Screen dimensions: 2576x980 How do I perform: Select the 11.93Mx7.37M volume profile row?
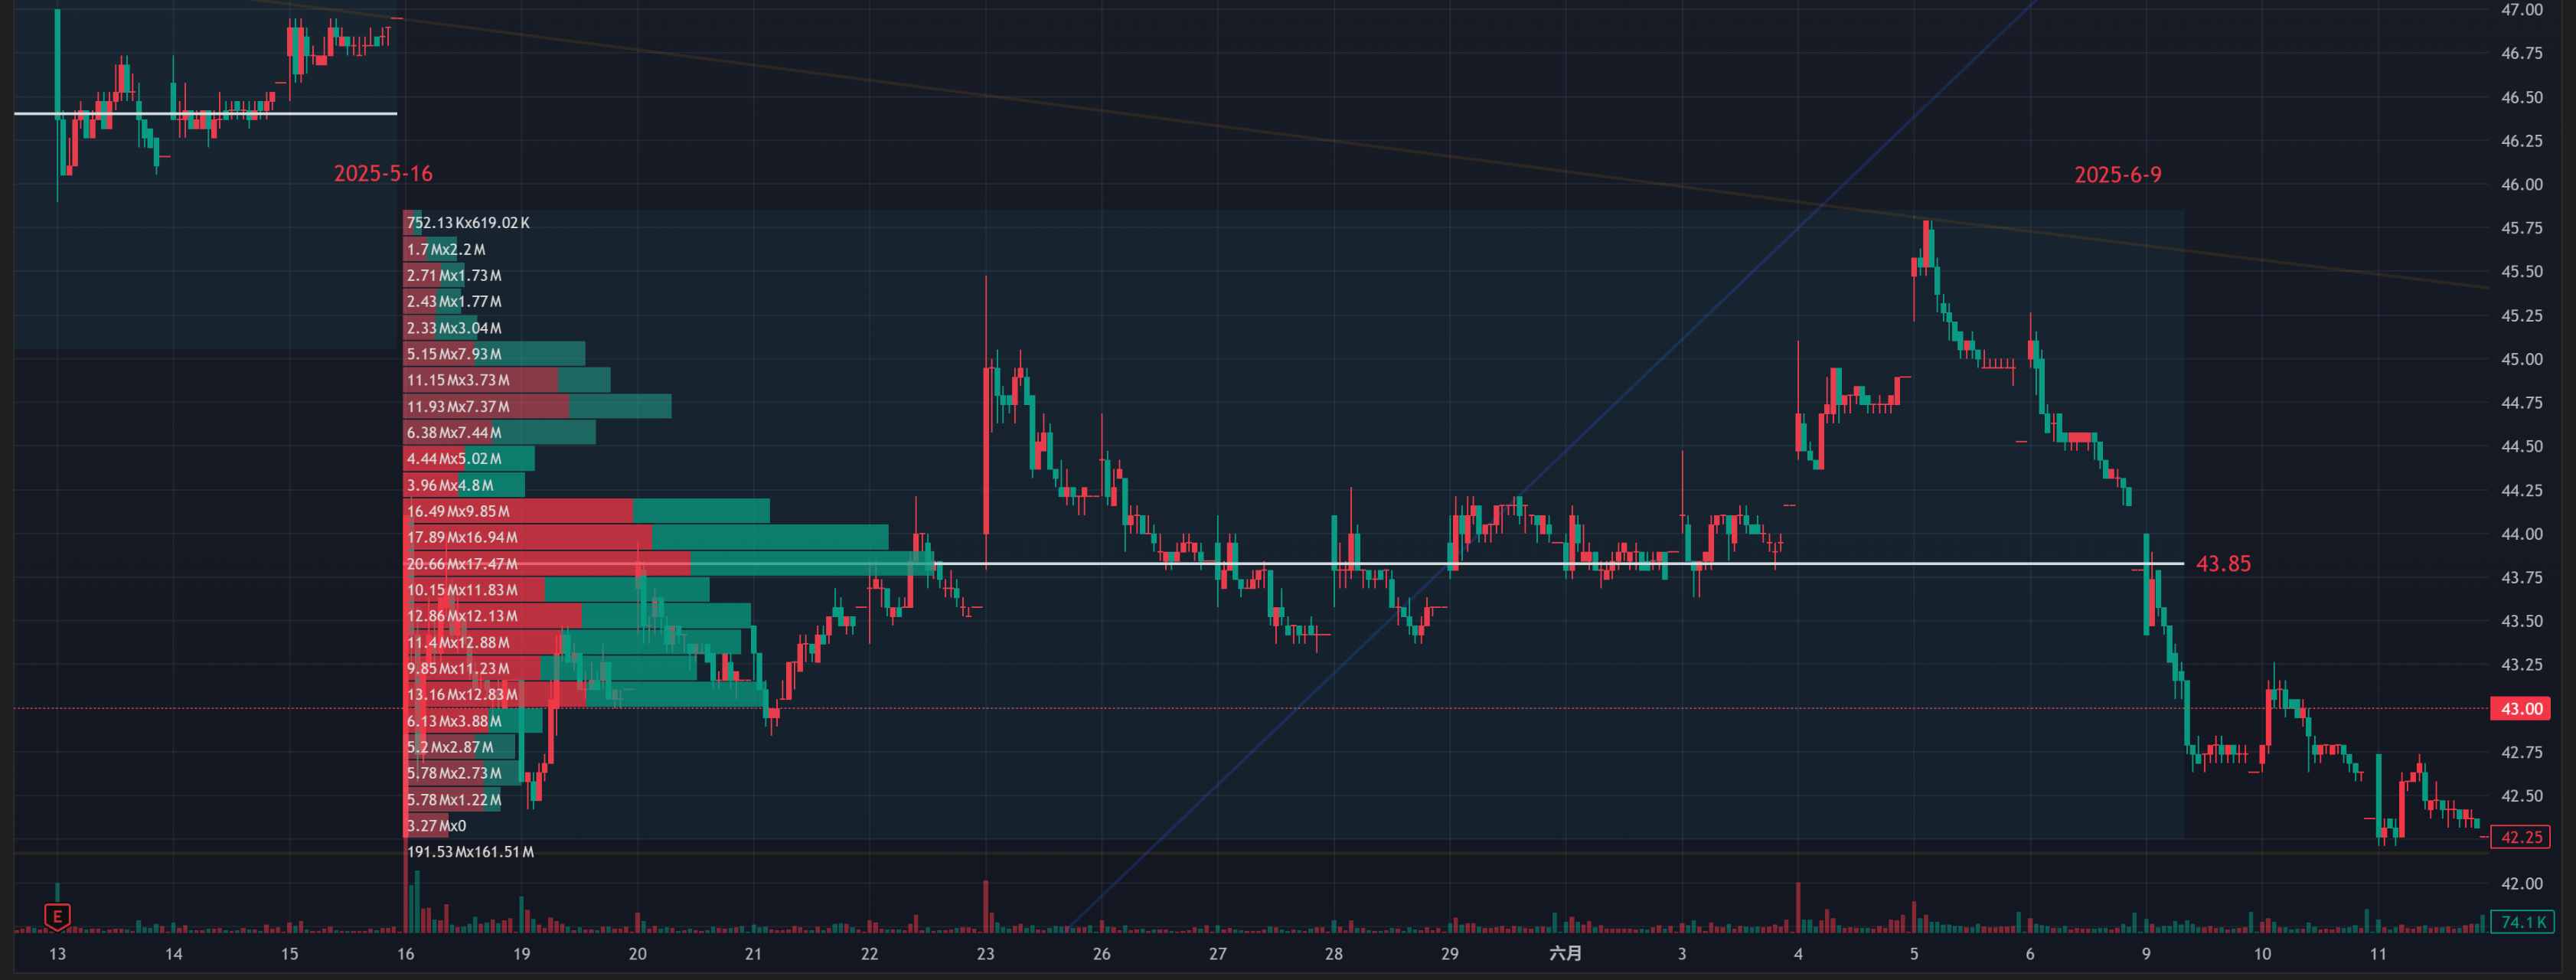(458, 407)
